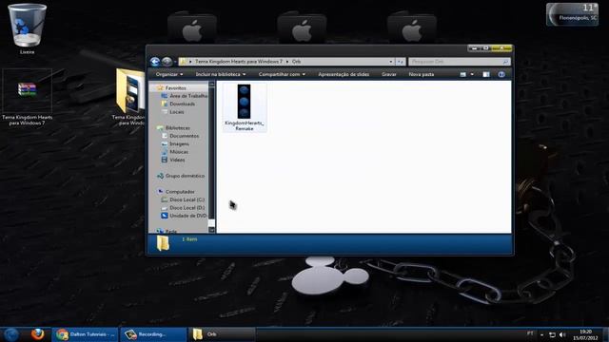This screenshot has height=342, width=609.
Task: Open the address bar history dropdown
Action: tap(391, 62)
